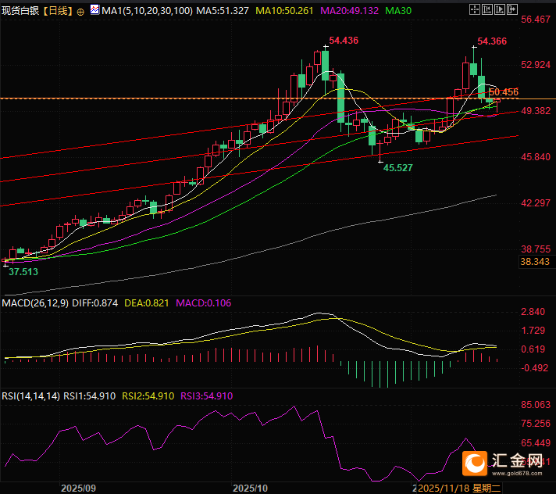Screen dimensions: 556x494
Task: Click the 2025/09 date axis label
Action: [x=78, y=489]
